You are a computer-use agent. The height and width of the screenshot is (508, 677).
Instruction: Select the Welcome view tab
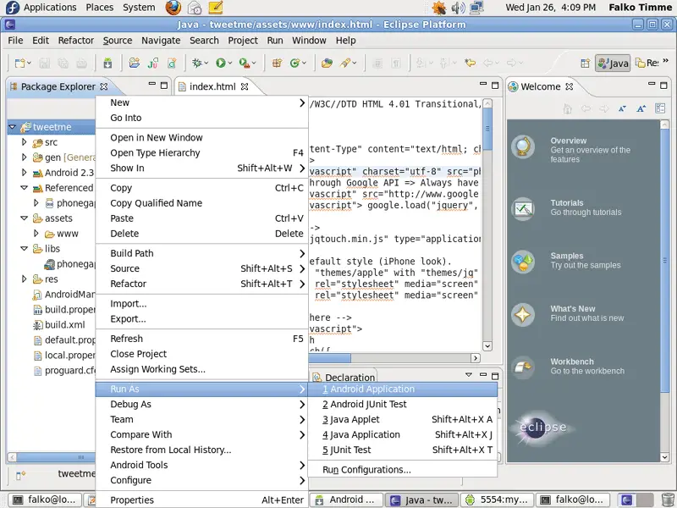[540, 86]
